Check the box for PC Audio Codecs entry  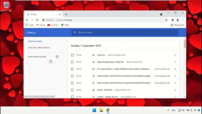pyautogui.click(x=72, y=69)
